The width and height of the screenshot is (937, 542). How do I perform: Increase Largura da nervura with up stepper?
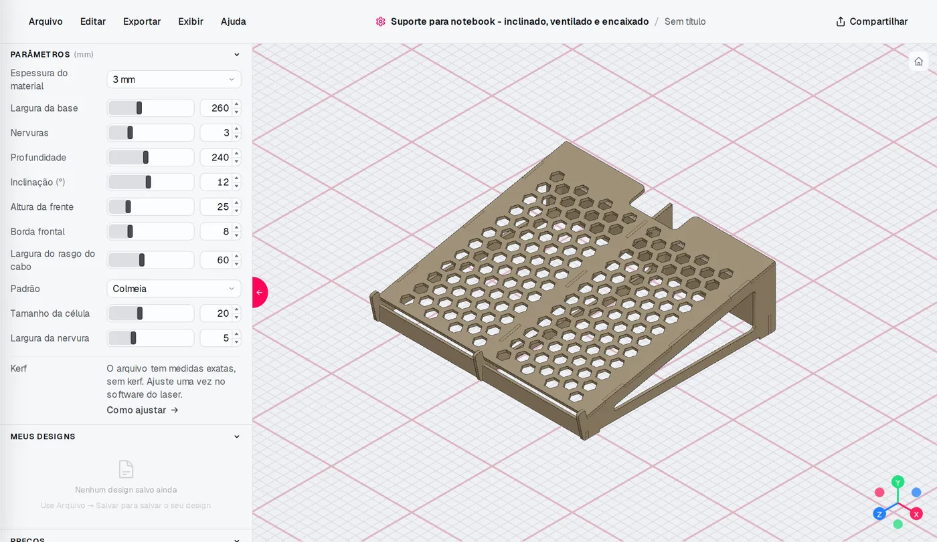click(x=236, y=333)
